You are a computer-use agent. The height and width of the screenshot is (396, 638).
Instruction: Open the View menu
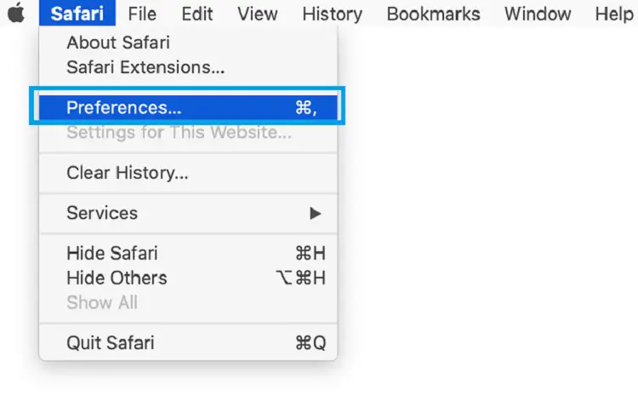[258, 14]
